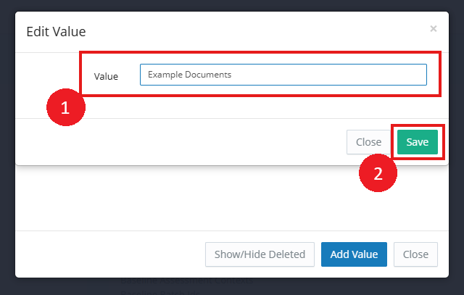Image resolution: width=464 pixels, height=295 pixels.
Task: Click the dark backdrop right of the dialog
Action: pos(456,145)
